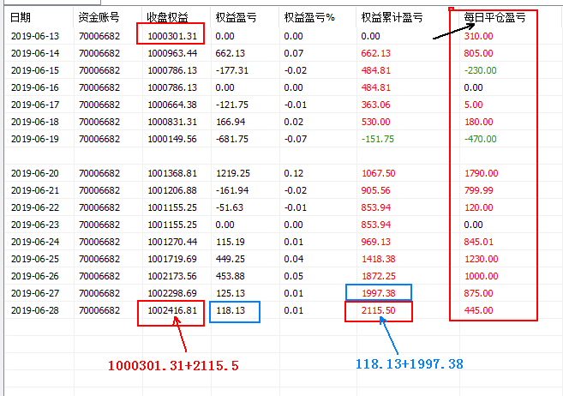Click daily close P/L value 1790.00
The width and height of the screenshot is (563, 396).
point(481,173)
